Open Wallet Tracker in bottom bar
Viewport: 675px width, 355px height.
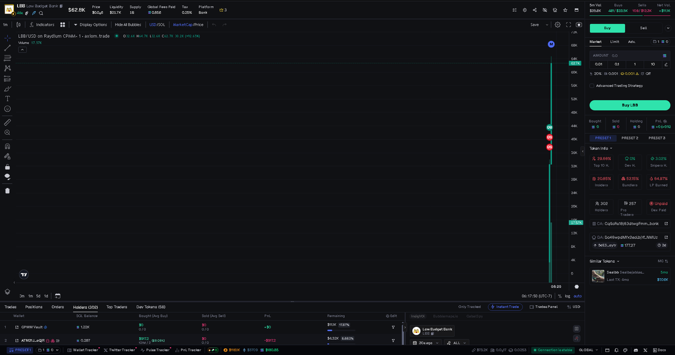(x=83, y=350)
